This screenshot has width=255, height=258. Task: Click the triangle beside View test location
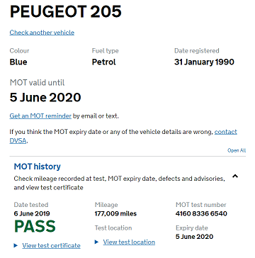point(96,242)
